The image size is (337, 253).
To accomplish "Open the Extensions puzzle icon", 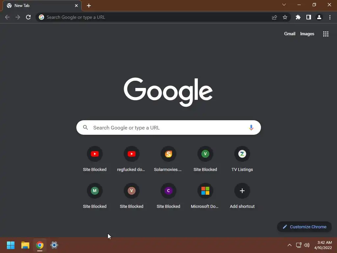I will [298, 17].
